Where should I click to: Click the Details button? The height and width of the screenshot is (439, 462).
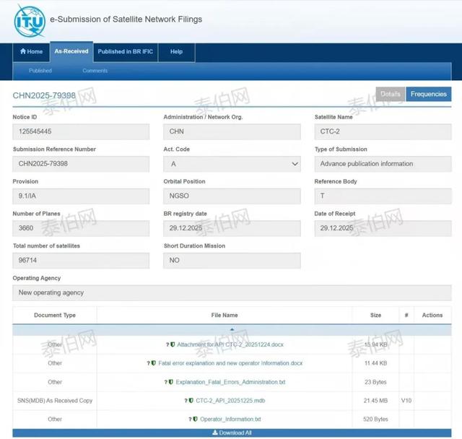click(390, 95)
